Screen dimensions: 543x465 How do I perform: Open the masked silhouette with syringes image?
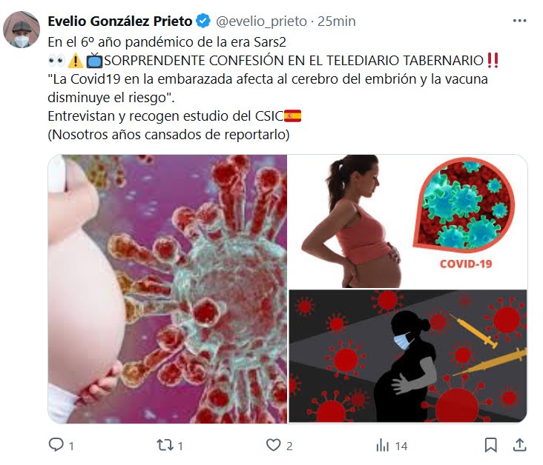tap(408, 356)
